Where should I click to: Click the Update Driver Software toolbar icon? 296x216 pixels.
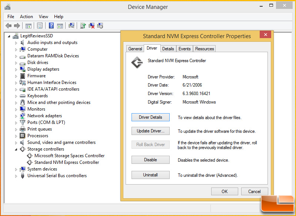[x=83, y=26]
